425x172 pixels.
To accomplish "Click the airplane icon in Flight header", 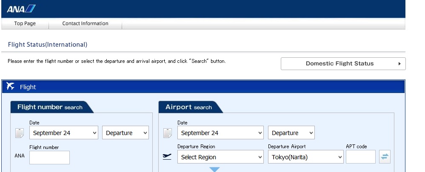I will [11, 87].
